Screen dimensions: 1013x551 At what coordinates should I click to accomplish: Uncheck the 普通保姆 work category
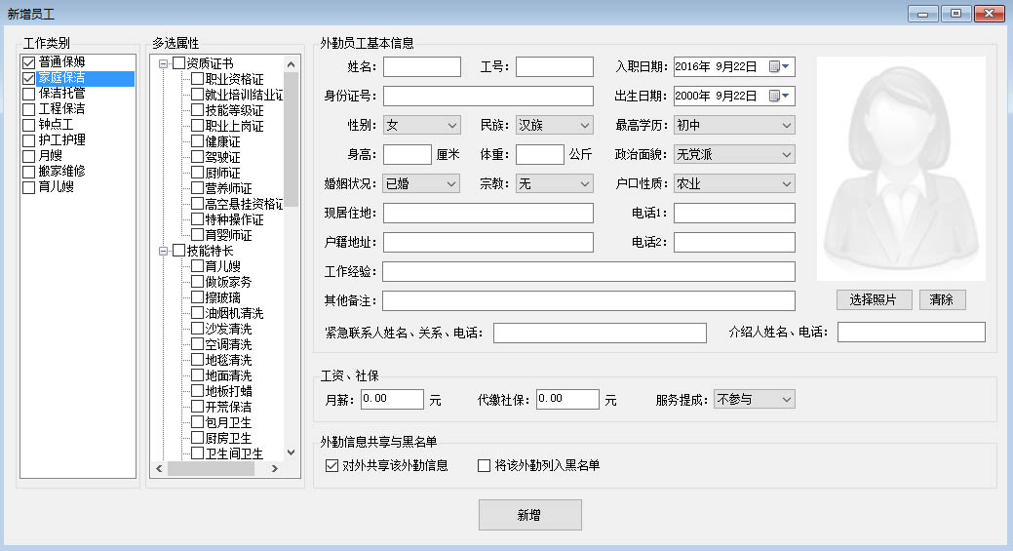coord(29,62)
